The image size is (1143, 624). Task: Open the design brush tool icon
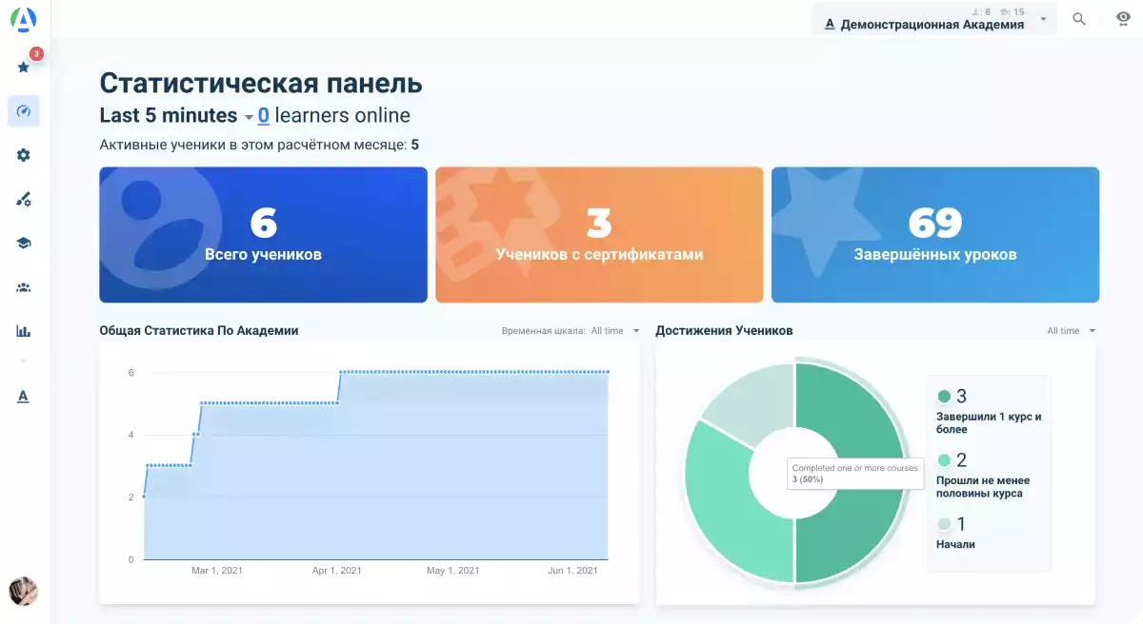tap(24, 199)
